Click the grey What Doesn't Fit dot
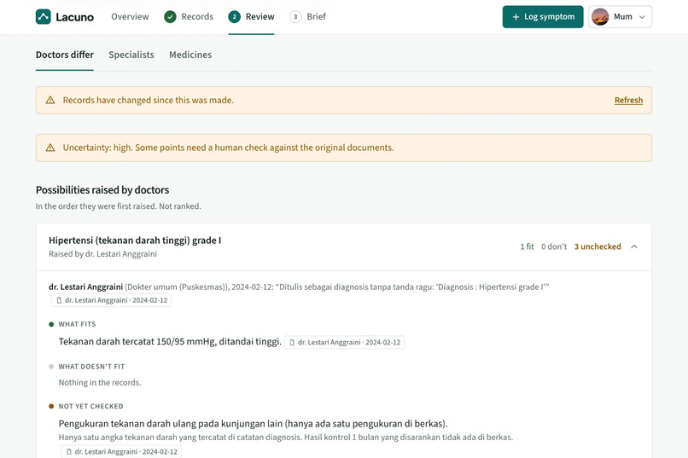The width and height of the screenshot is (688, 458). click(x=51, y=367)
